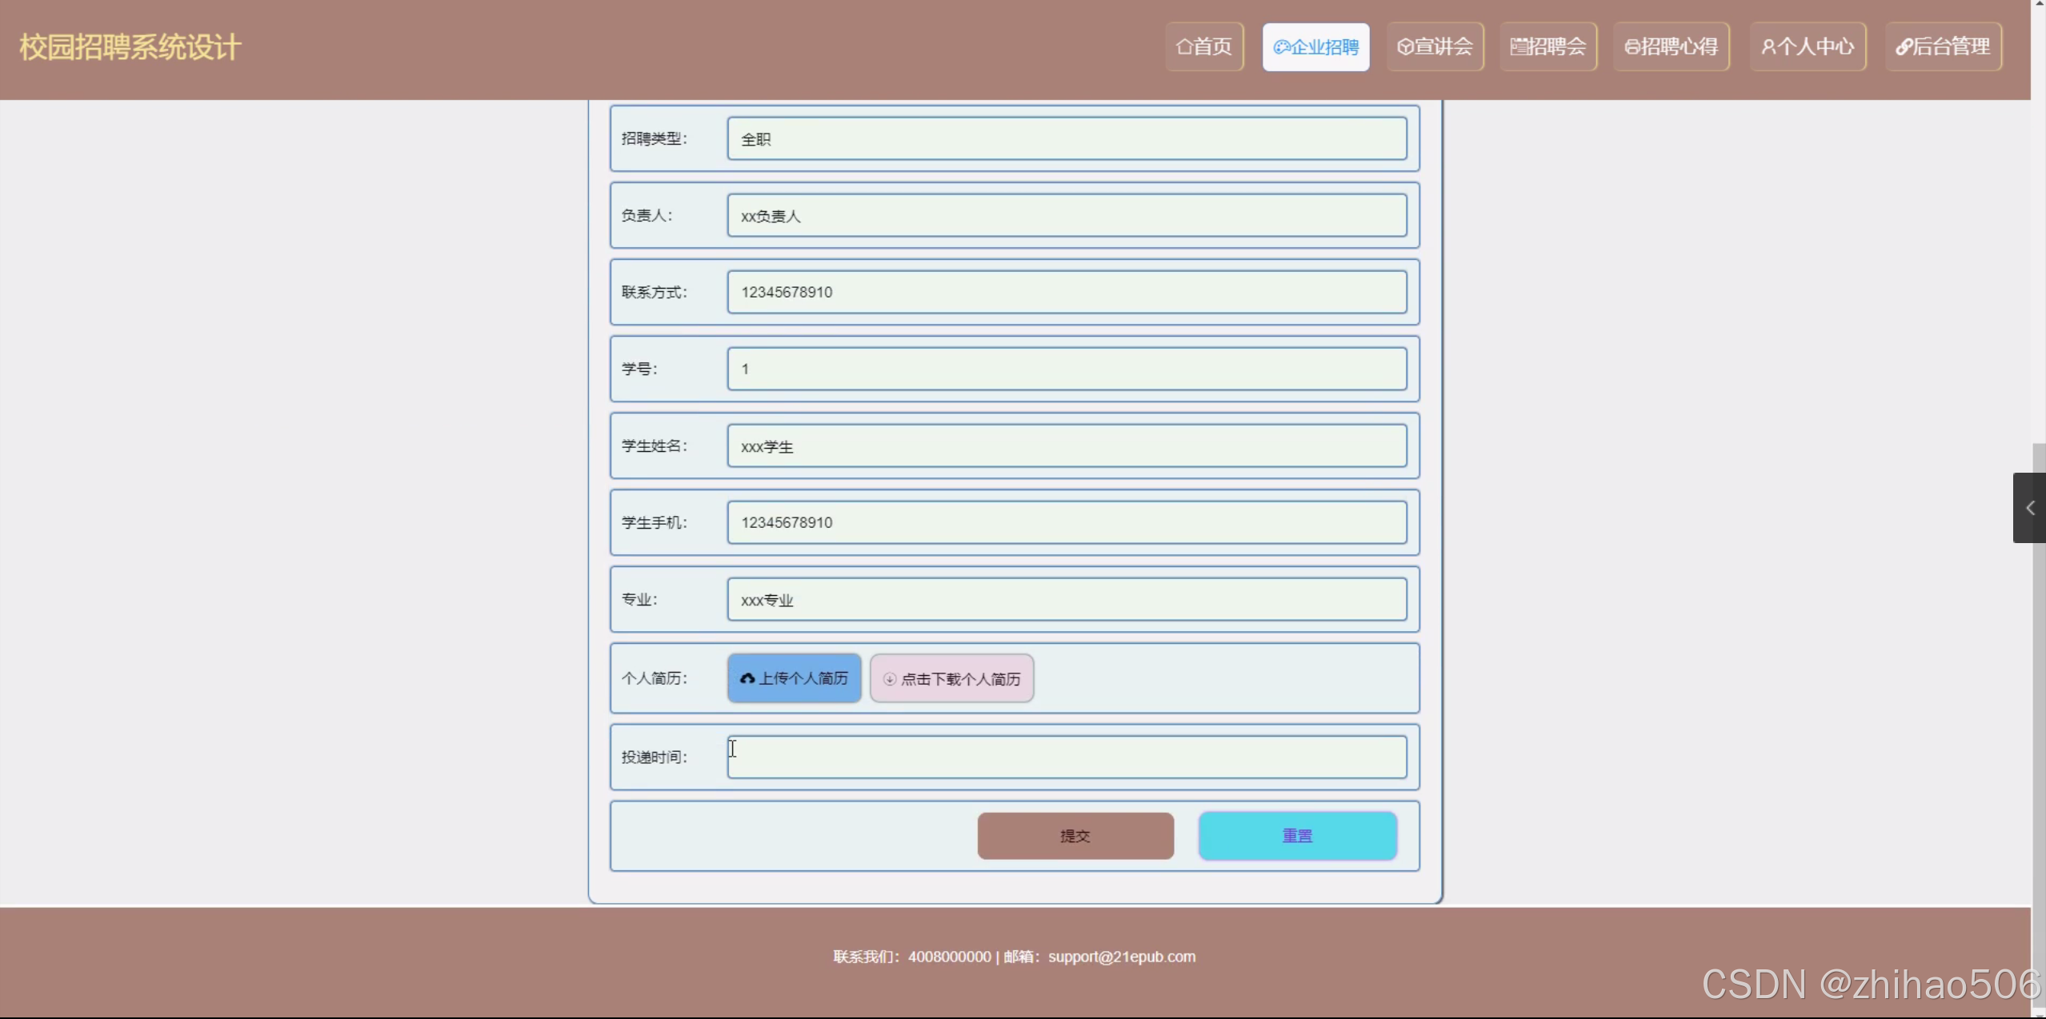
Task: Click the download arrow icon in 点击下载个人简历
Action: (x=890, y=679)
